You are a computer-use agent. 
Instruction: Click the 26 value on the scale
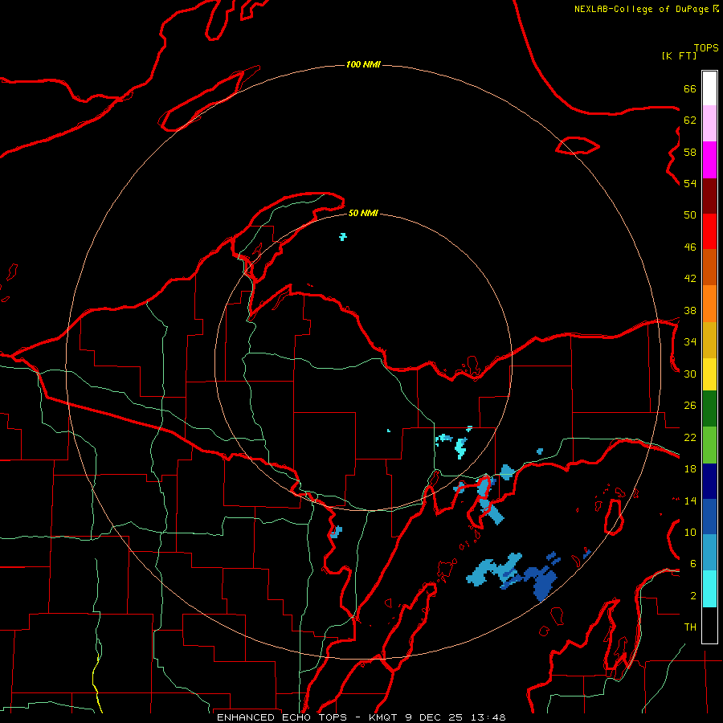690,406
